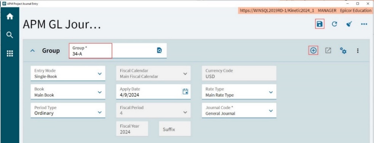Click the APM GL Jour… page title
Screen dimensions: 374x143
tap(62, 25)
